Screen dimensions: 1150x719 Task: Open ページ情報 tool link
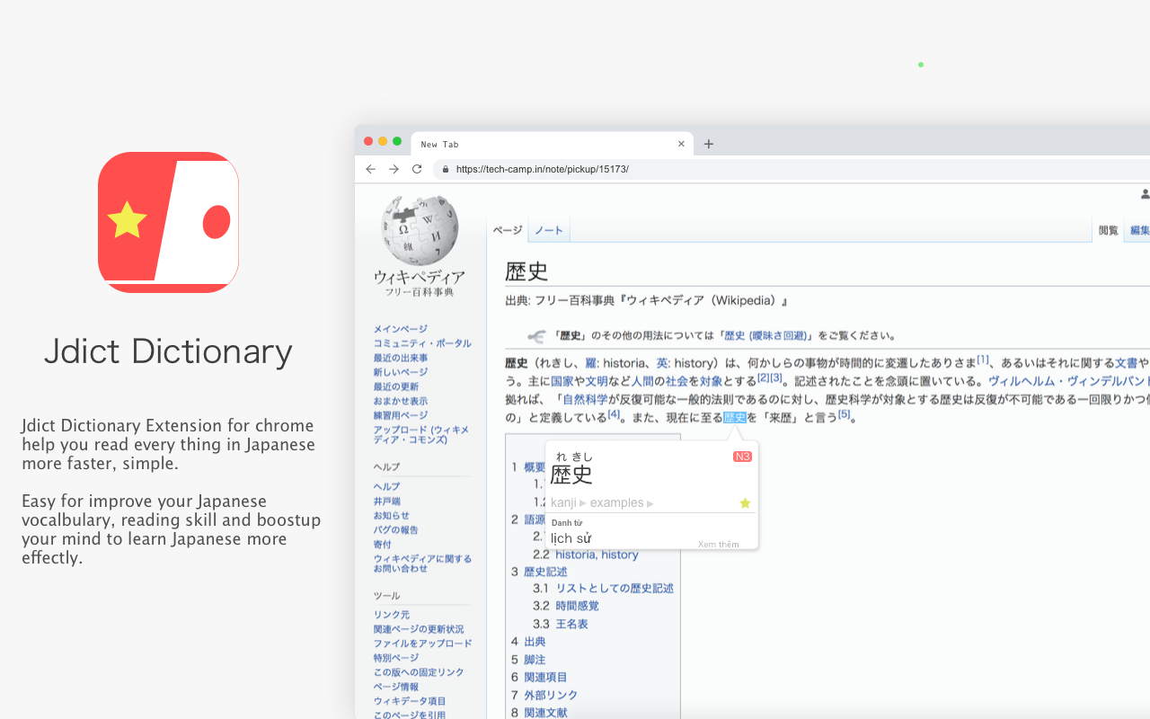pos(396,687)
